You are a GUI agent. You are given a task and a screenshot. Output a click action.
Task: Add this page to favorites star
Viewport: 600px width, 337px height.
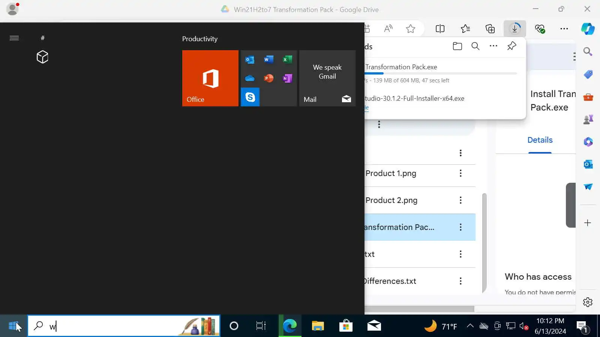pos(411,28)
